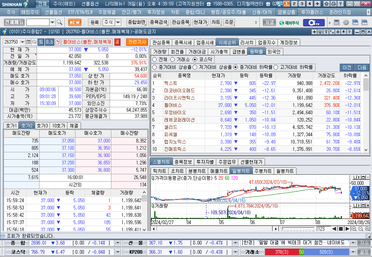Open the 주식 type dropdown arrow
This screenshot has height=257, width=372.
118,22
